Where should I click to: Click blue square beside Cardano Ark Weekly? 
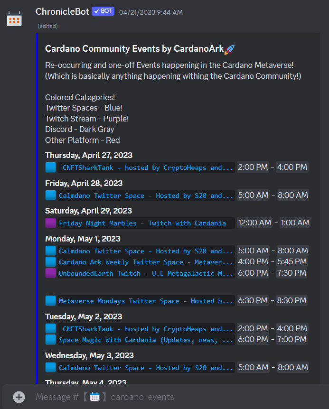click(x=51, y=261)
